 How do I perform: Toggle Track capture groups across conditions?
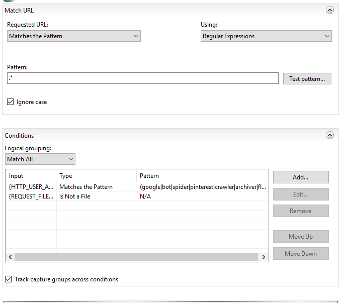[x=9, y=279]
